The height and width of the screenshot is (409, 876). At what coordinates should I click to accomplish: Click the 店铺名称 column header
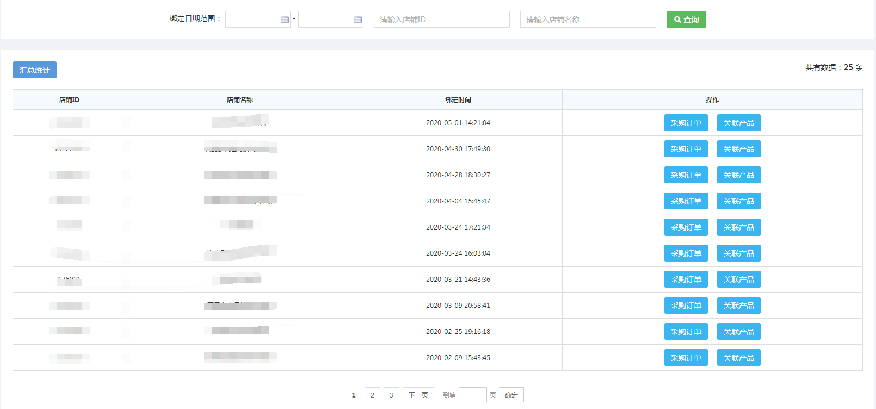(x=240, y=100)
